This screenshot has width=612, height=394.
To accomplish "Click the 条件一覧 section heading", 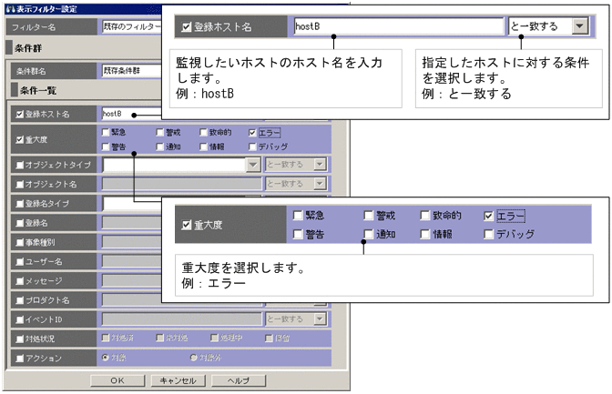I will click(38, 90).
